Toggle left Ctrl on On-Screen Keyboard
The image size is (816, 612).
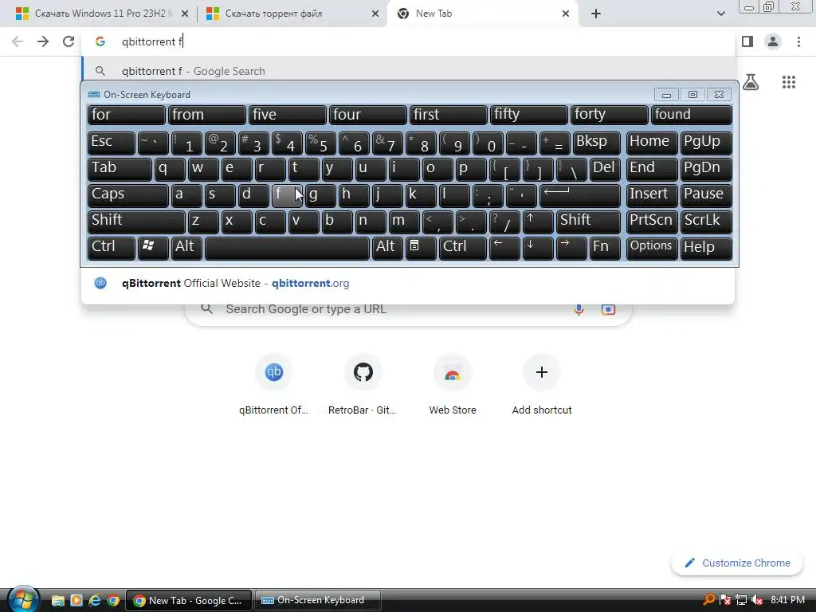(112, 248)
